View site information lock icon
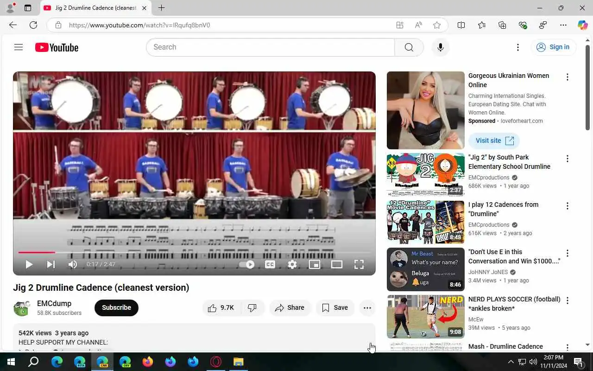This screenshot has height=371, width=593. pos(58,25)
